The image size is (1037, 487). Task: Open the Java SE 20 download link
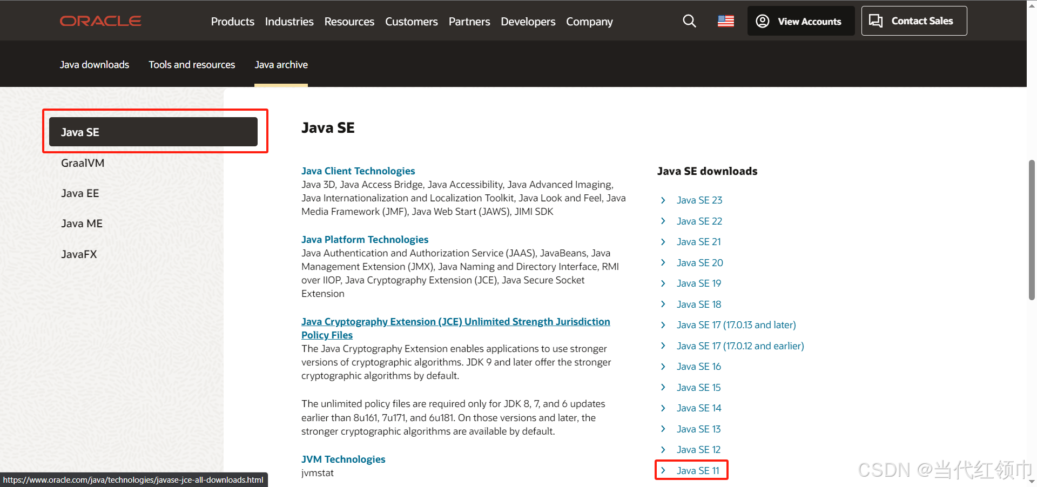click(700, 263)
